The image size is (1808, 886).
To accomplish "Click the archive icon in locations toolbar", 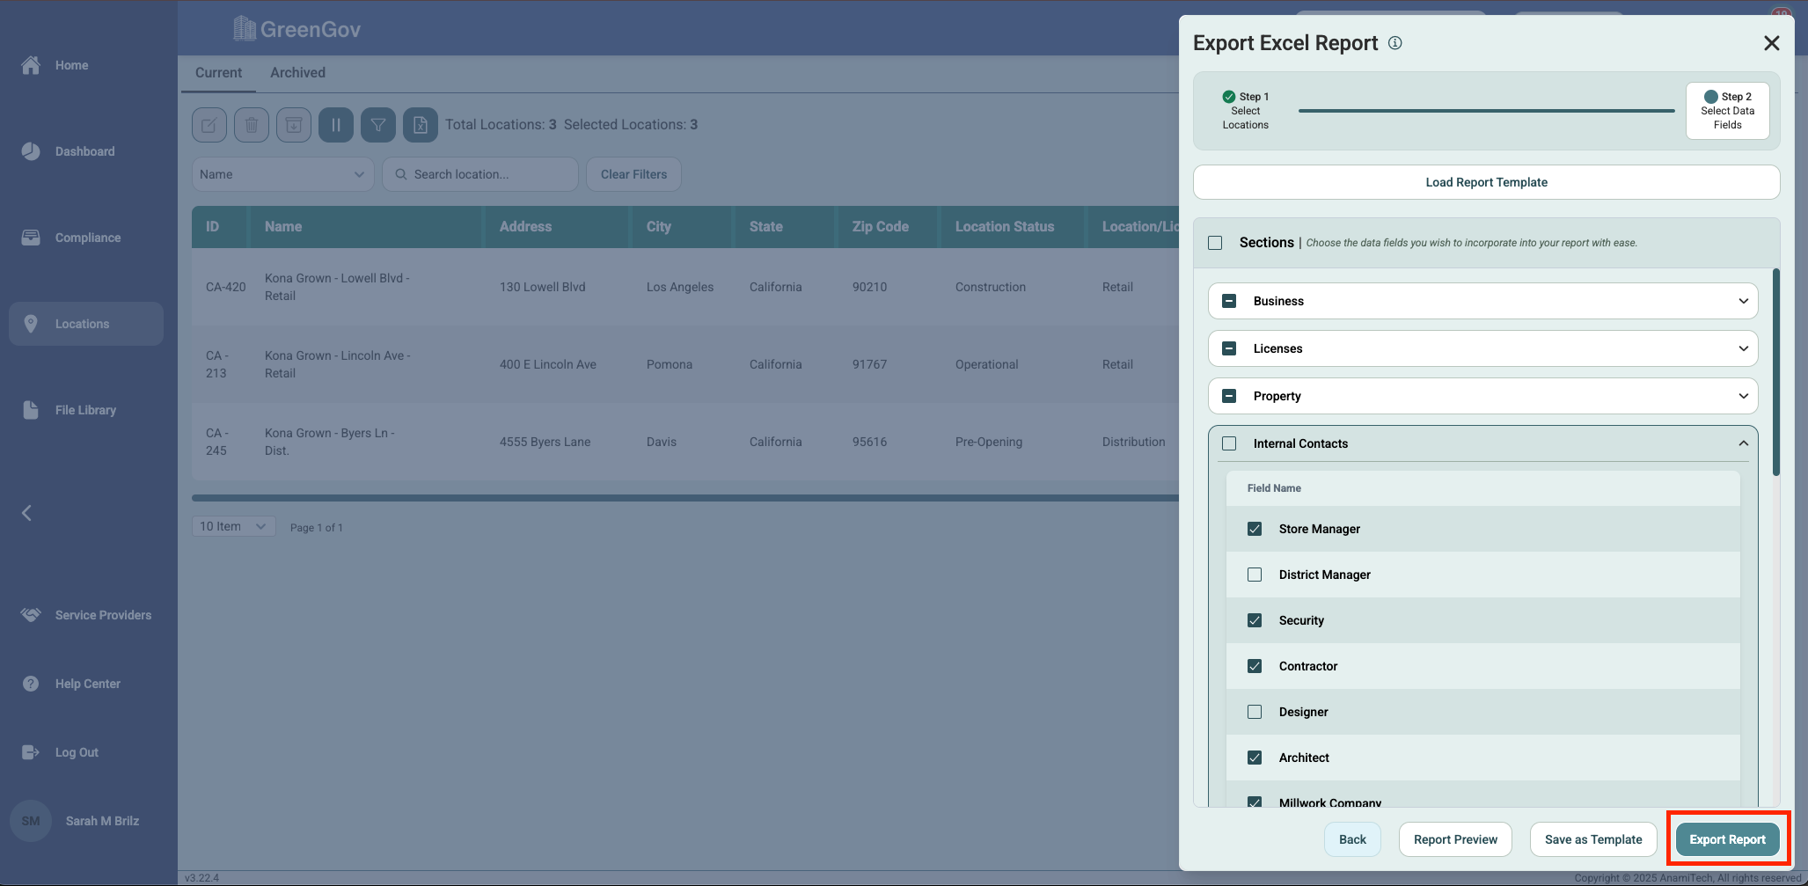I will 294,125.
